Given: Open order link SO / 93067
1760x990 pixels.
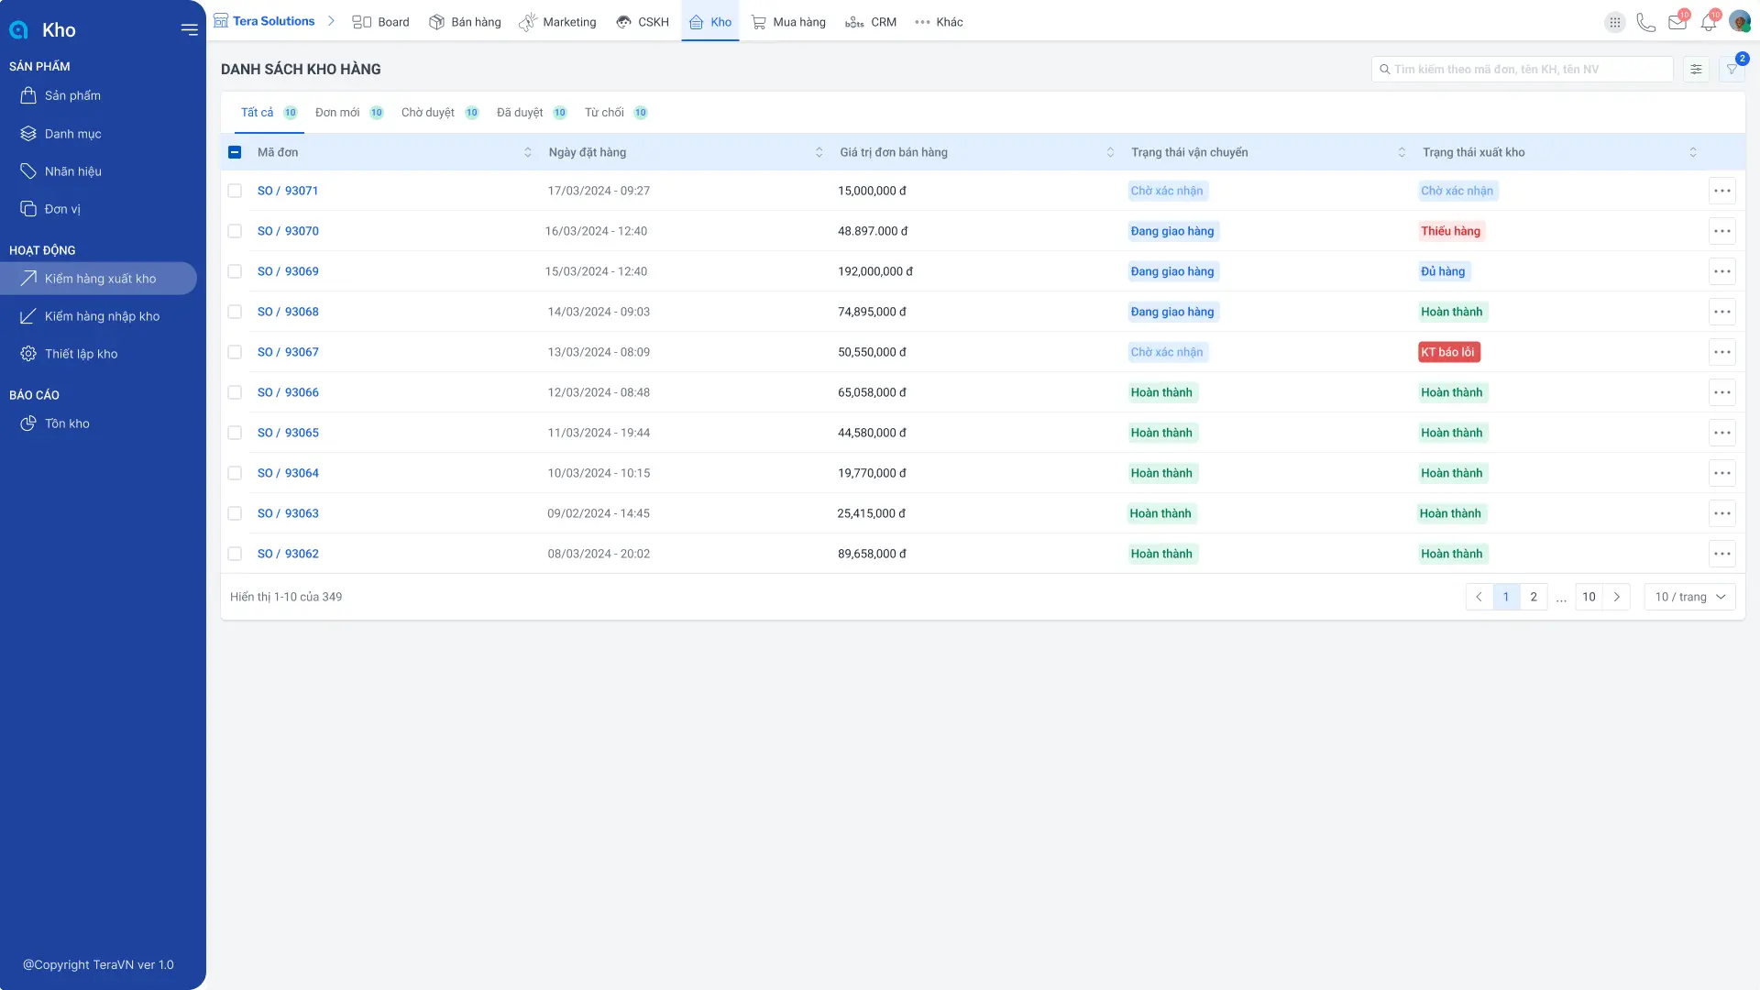Looking at the screenshot, I should 288,352.
